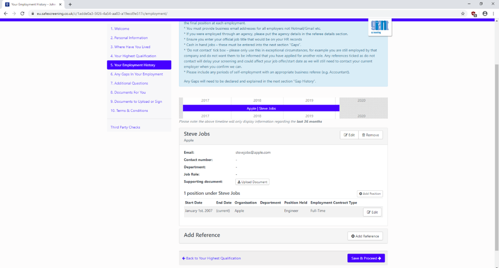Click the Steve Jobs reference heading
Screen dimensions: 499x268
click(x=197, y=134)
